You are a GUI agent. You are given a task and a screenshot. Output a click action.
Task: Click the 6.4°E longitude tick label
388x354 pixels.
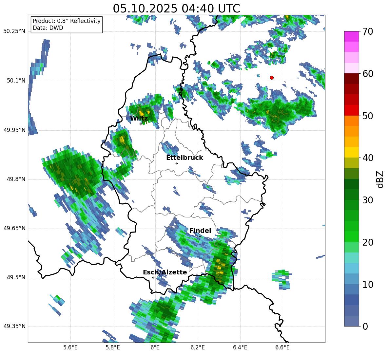240,347
